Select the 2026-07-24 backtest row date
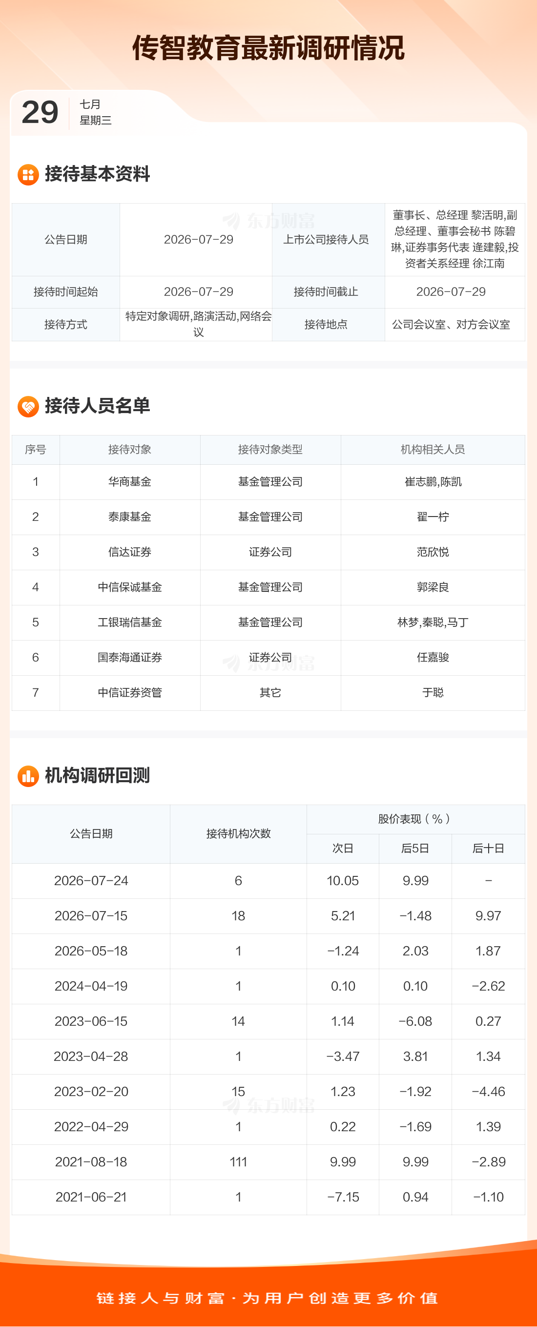 91,881
